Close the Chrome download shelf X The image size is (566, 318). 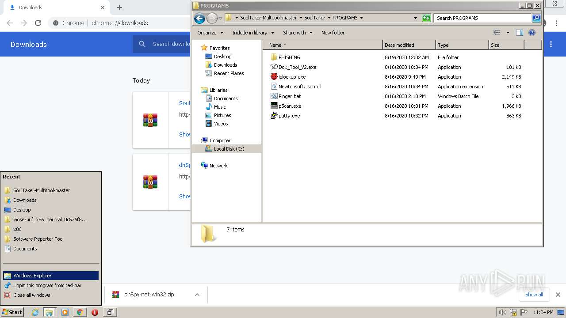[x=558, y=295]
